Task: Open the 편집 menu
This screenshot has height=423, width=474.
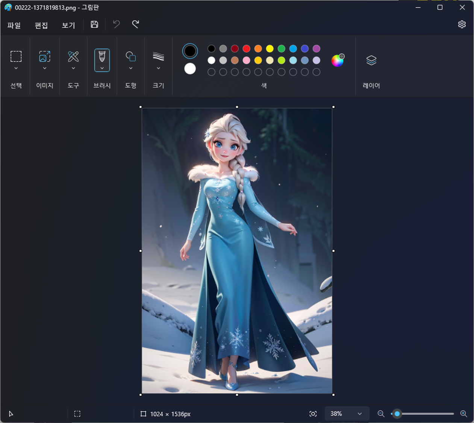Action: pyautogui.click(x=41, y=25)
